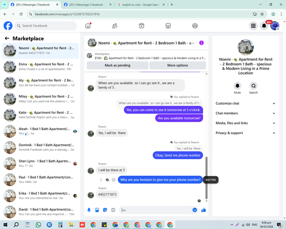Image resolution: width=286 pixels, height=229 pixels.
Task: Open the tab search dropdown in Chrome
Action: pyautogui.click(x=5, y=5)
